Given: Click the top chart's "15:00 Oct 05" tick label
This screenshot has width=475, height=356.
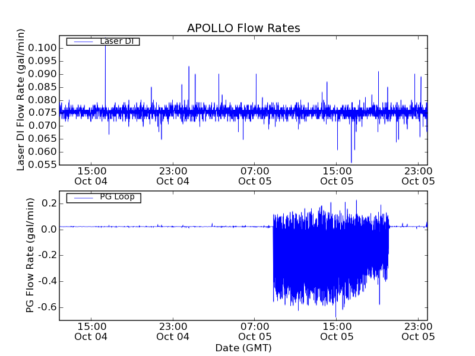Looking at the screenshot, I should click(337, 176).
